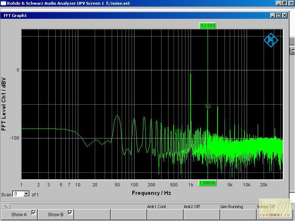Image resolution: width=295 pixels, height=221 pixels.
Task: Click the Frequency / Hz axis label
Action: point(152,193)
